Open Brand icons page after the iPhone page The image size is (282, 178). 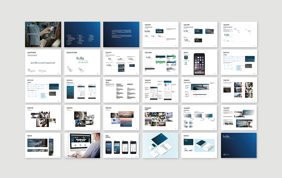(239, 62)
